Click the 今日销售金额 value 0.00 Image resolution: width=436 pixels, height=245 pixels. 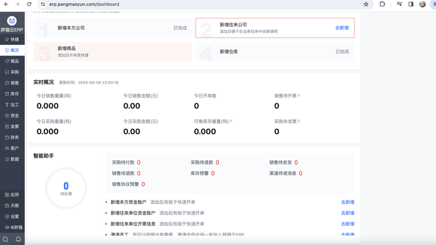tap(132, 106)
